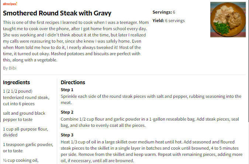The width and height of the screenshot is (249, 164).
Task: Click the garlic powder ingredient
Action: (x=28, y=147)
